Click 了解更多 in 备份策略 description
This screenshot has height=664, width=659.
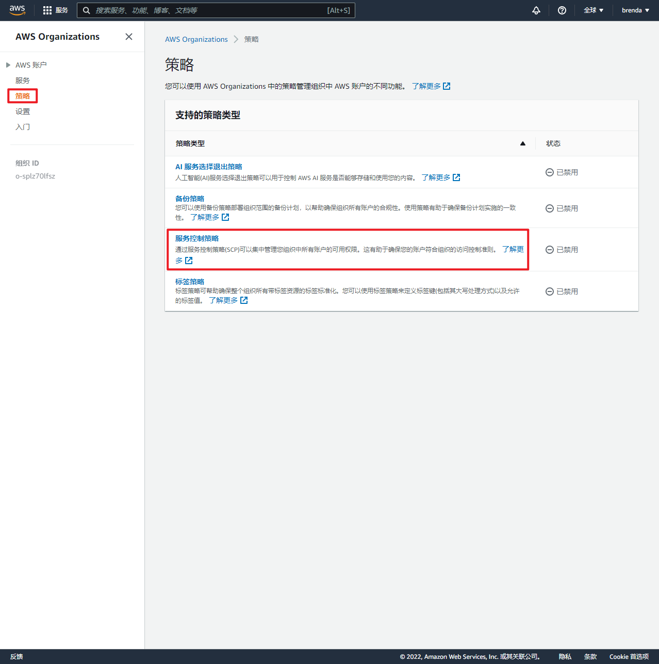[205, 217]
